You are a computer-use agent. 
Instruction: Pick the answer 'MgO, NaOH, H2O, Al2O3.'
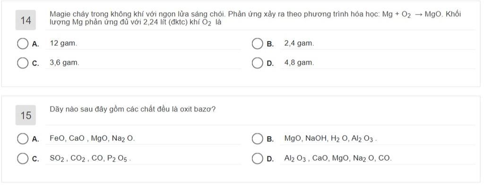point(330,139)
